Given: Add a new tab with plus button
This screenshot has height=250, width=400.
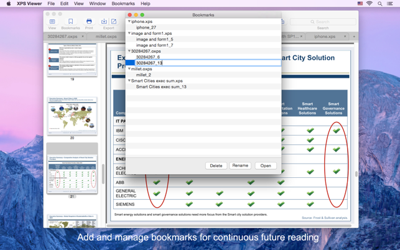Looking at the screenshot, I should point(354,37).
